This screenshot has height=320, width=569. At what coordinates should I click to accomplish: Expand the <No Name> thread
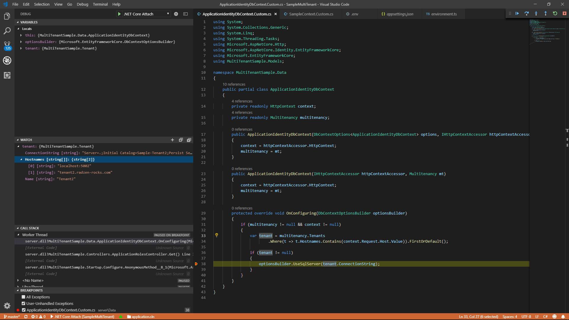[18, 280]
